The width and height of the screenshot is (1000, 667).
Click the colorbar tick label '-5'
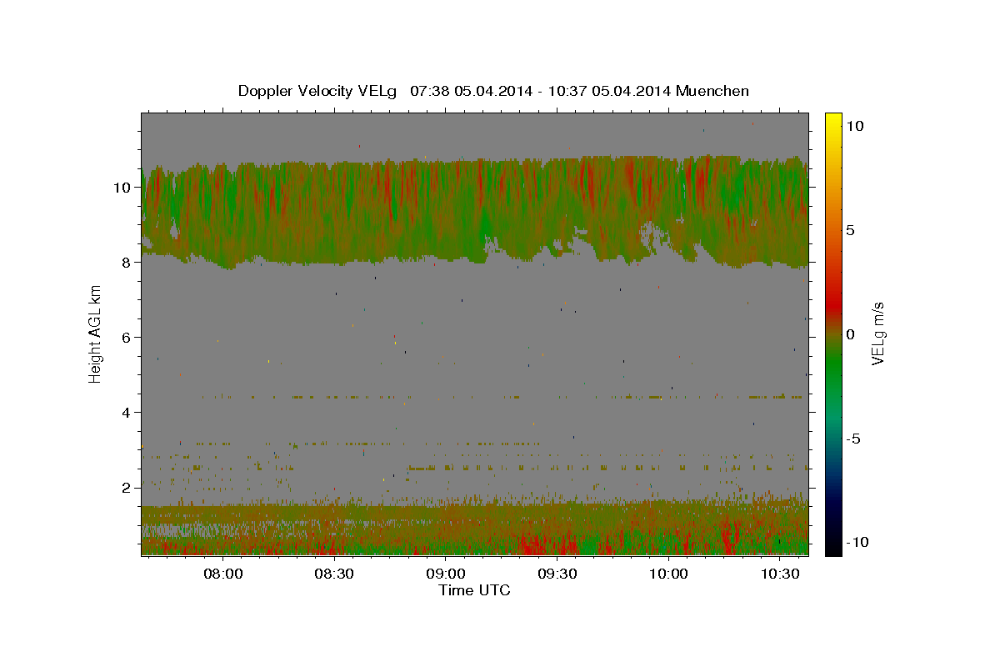coord(853,439)
